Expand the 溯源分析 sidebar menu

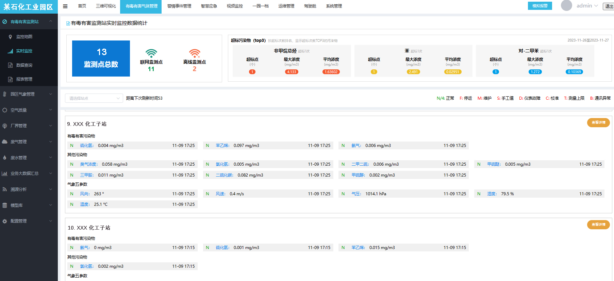pos(51,189)
